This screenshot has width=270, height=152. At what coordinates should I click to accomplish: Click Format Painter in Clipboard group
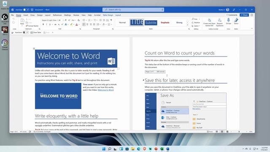[32, 26]
